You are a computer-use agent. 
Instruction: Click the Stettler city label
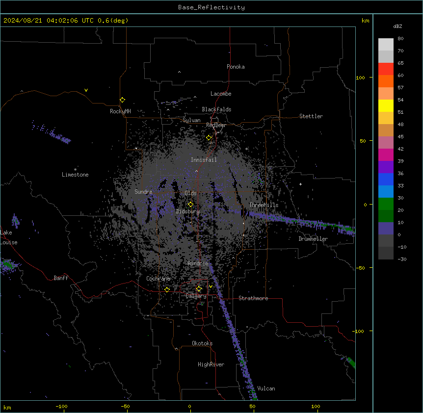click(x=311, y=116)
